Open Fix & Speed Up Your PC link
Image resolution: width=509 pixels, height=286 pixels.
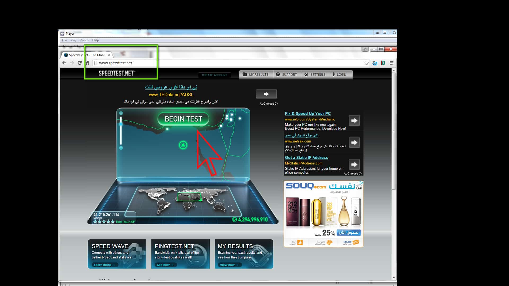point(308,114)
